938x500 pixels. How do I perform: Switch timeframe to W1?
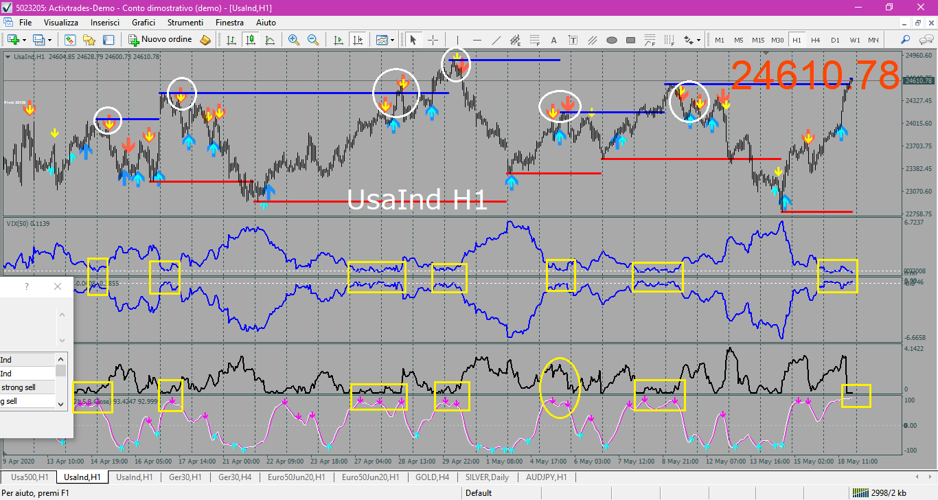pyautogui.click(x=854, y=40)
